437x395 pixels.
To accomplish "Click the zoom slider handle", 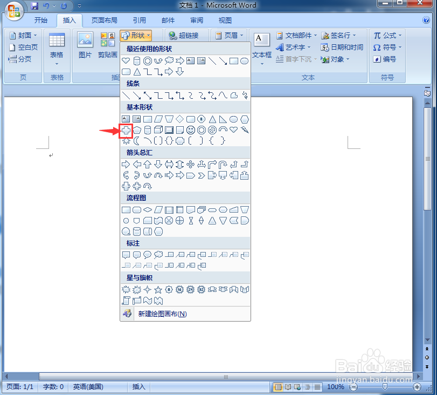I will 385,386.
